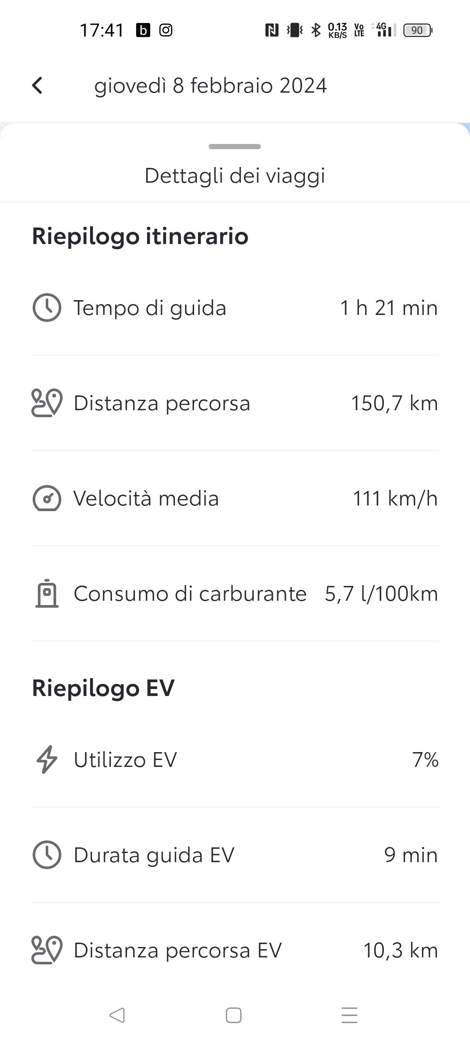The width and height of the screenshot is (470, 1044).
Task: Tap the route pin icon for Distanza percorsa EV
Action: [47, 950]
